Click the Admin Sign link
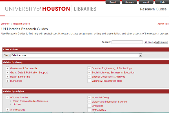 (x=163, y=24)
